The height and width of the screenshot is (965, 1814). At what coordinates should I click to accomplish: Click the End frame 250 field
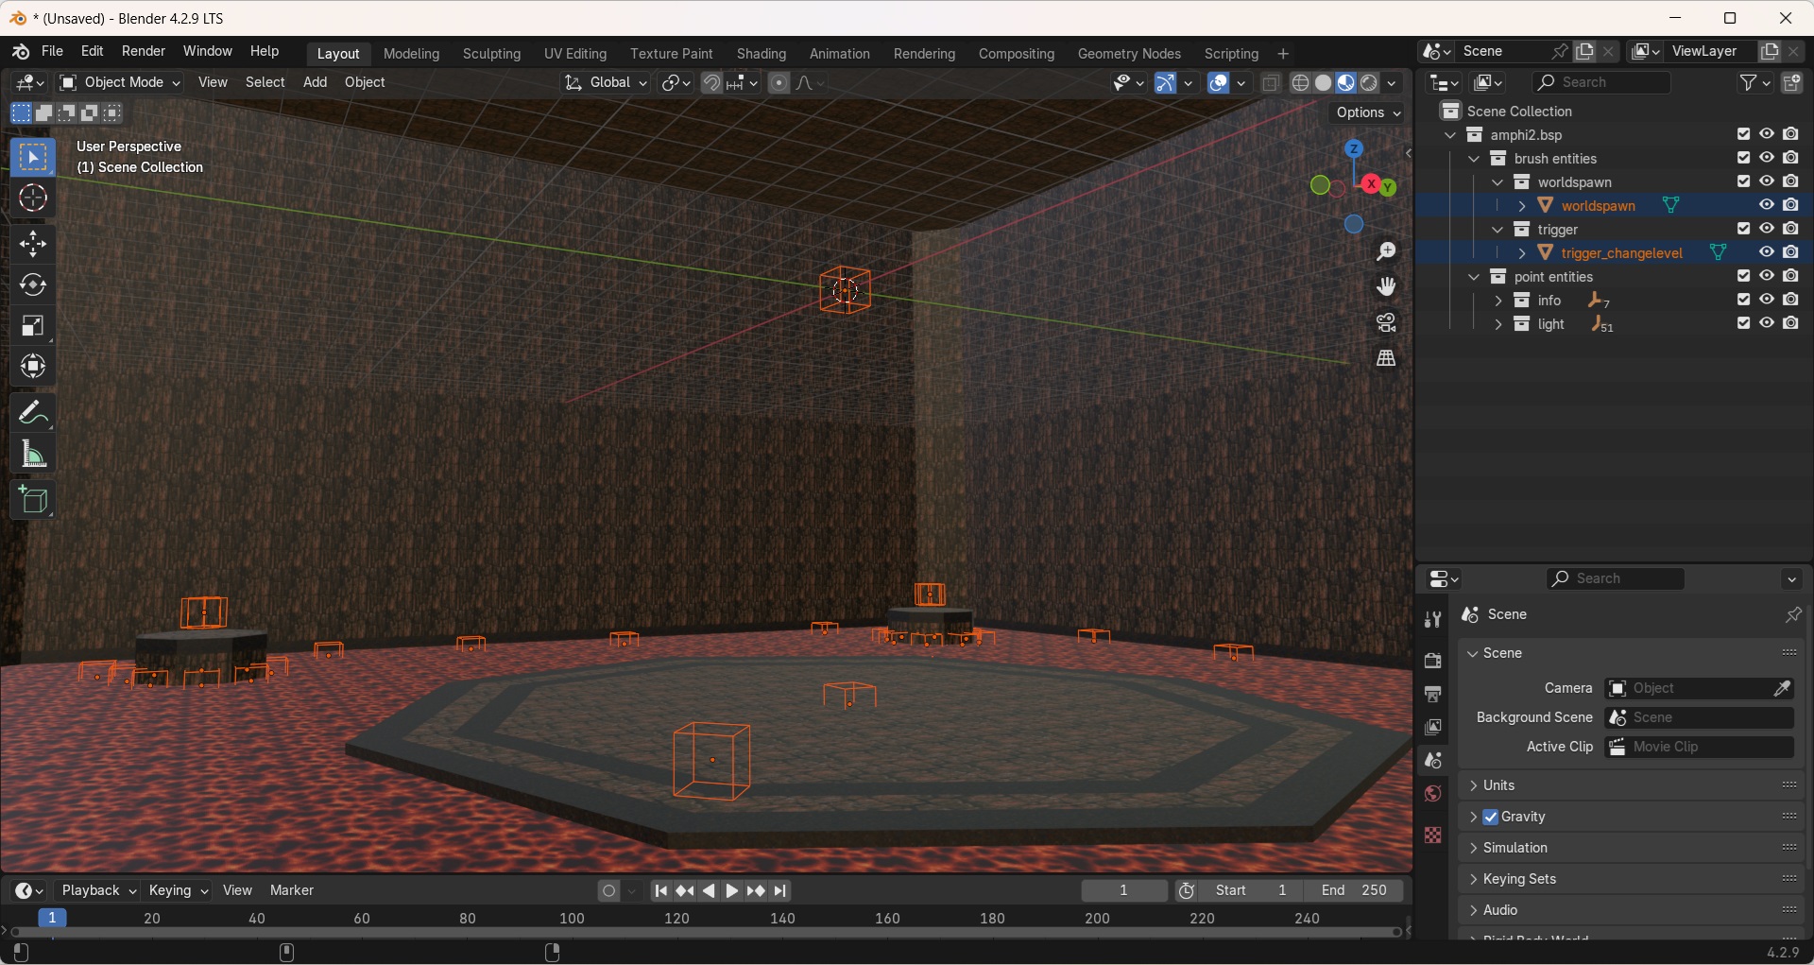pos(1354,891)
